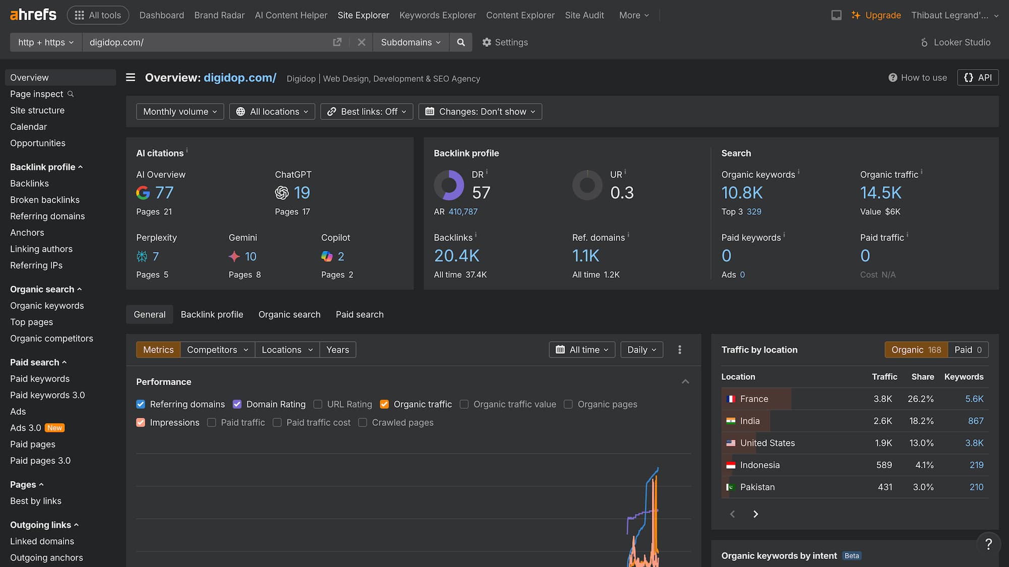The height and width of the screenshot is (567, 1009).
Task: Switch to the Paid search tab
Action: 360,314
